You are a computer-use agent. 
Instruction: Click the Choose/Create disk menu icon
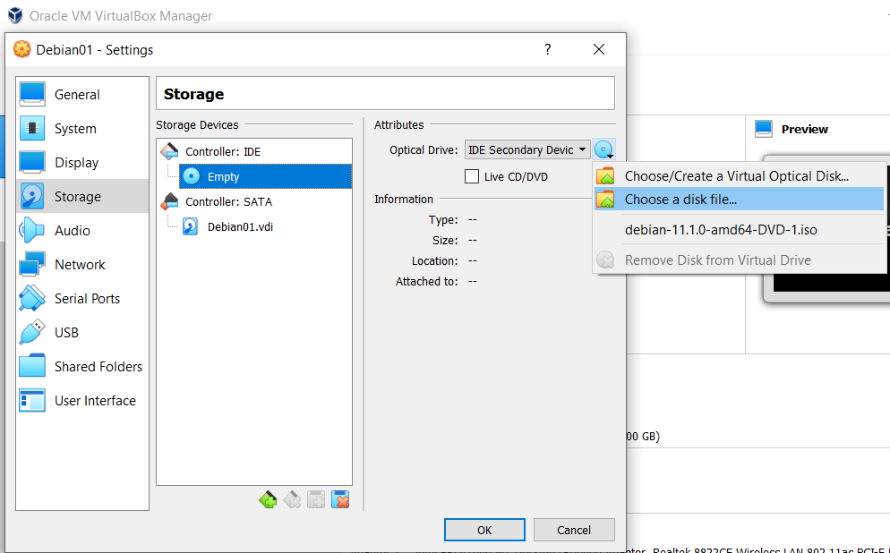605,175
